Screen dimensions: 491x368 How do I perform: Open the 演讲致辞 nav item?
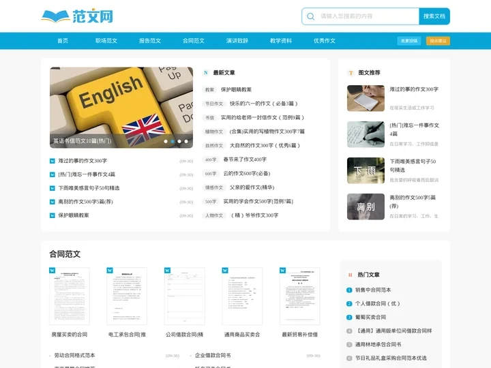[x=237, y=41]
